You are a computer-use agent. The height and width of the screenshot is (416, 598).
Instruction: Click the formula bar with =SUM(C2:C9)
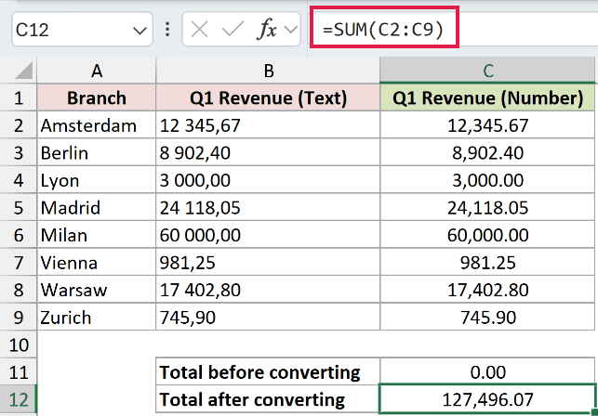click(453, 30)
